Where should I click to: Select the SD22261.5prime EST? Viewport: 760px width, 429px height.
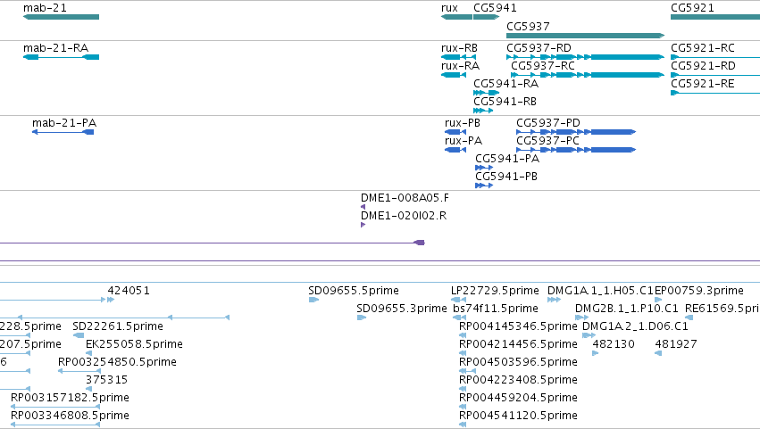pyautogui.click(x=79, y=335)
